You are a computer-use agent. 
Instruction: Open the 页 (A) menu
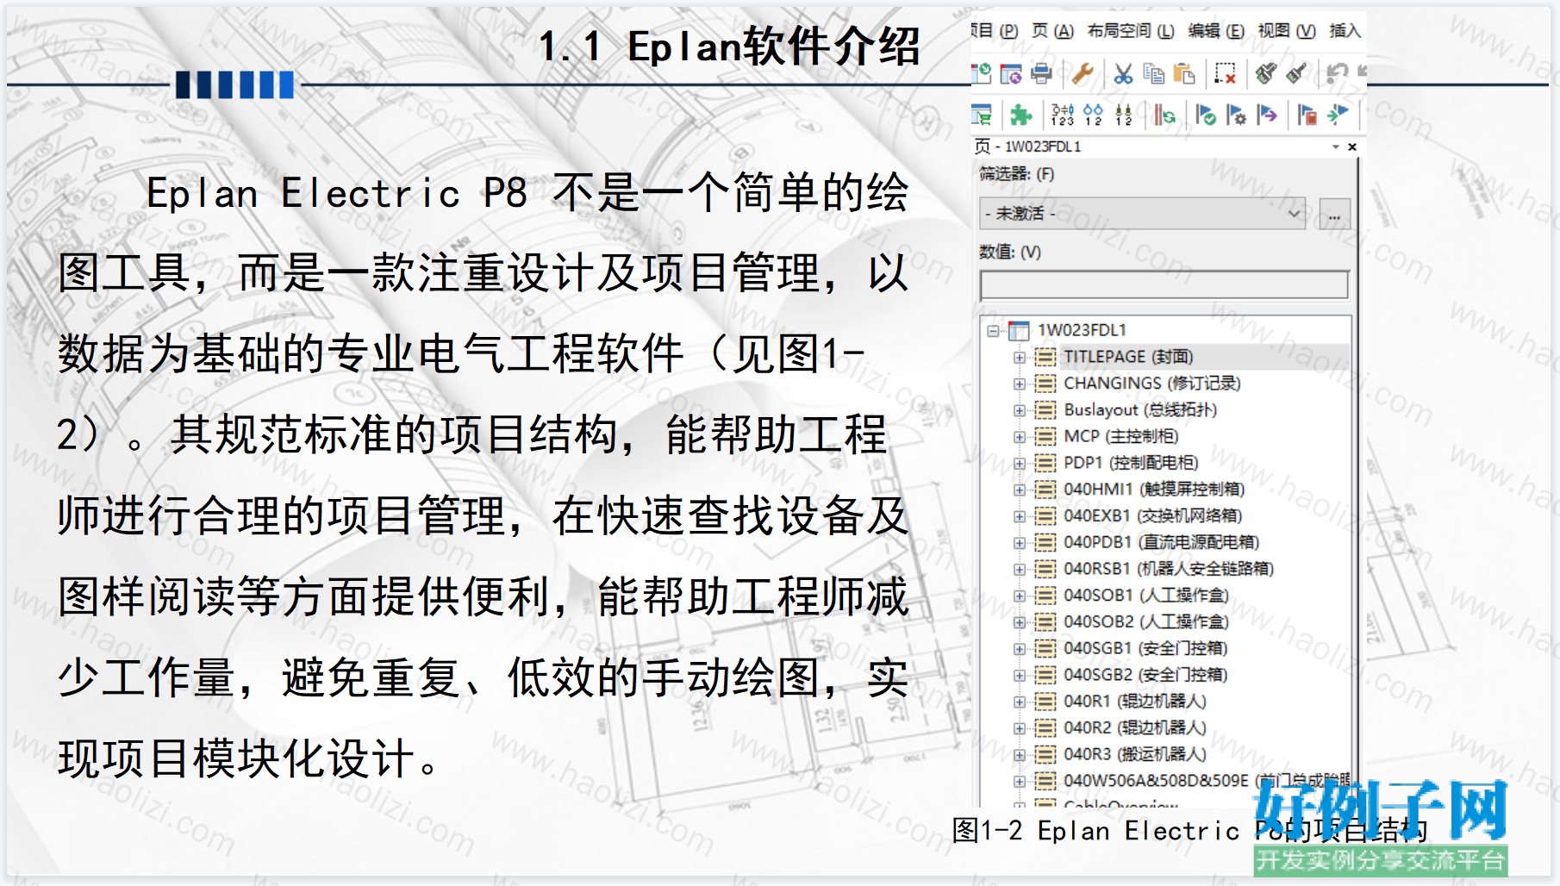pyautogui.click(x=1052, y=31)
